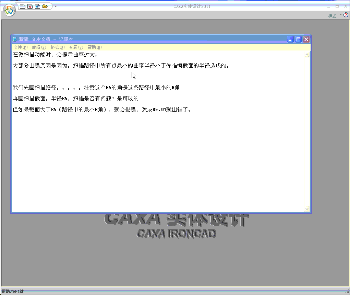350x295 pixels.
Task: Expand the dropdown arrow next to 样式
Action: pyautogui.click(x=340, y=15)
